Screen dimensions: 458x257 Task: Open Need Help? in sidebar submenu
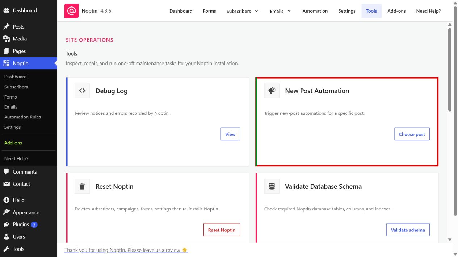tap(16, 158)
